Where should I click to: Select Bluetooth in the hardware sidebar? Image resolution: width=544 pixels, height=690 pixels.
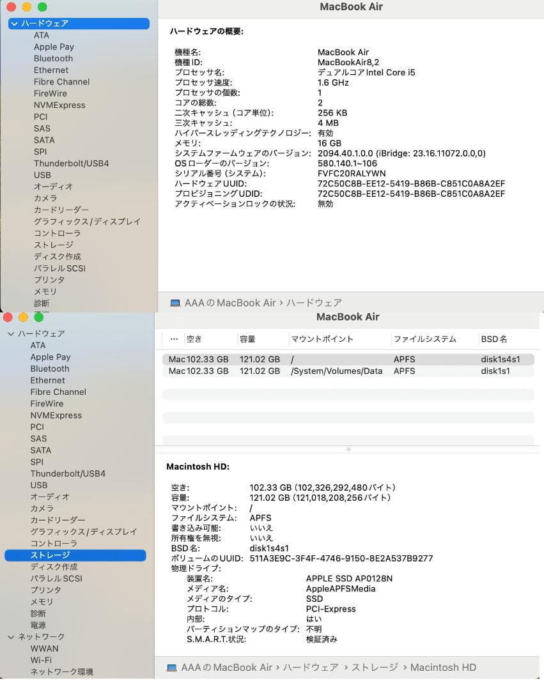(52, 58)
